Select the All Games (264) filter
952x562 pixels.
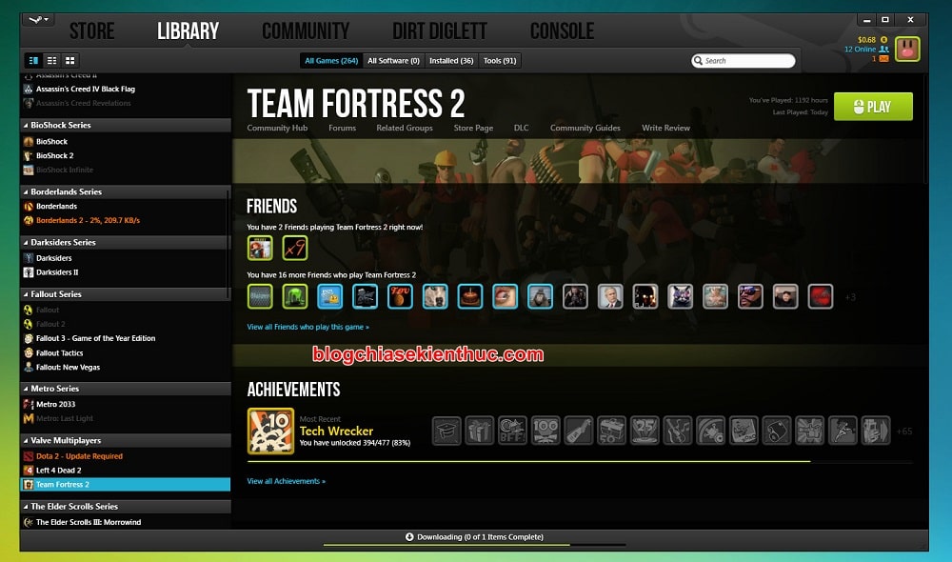coord(331,61)
